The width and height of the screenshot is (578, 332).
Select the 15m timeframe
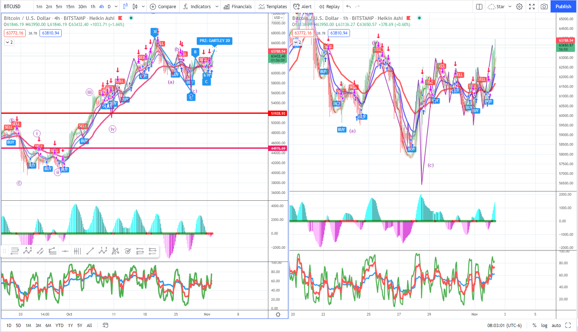tap(70, 6)
